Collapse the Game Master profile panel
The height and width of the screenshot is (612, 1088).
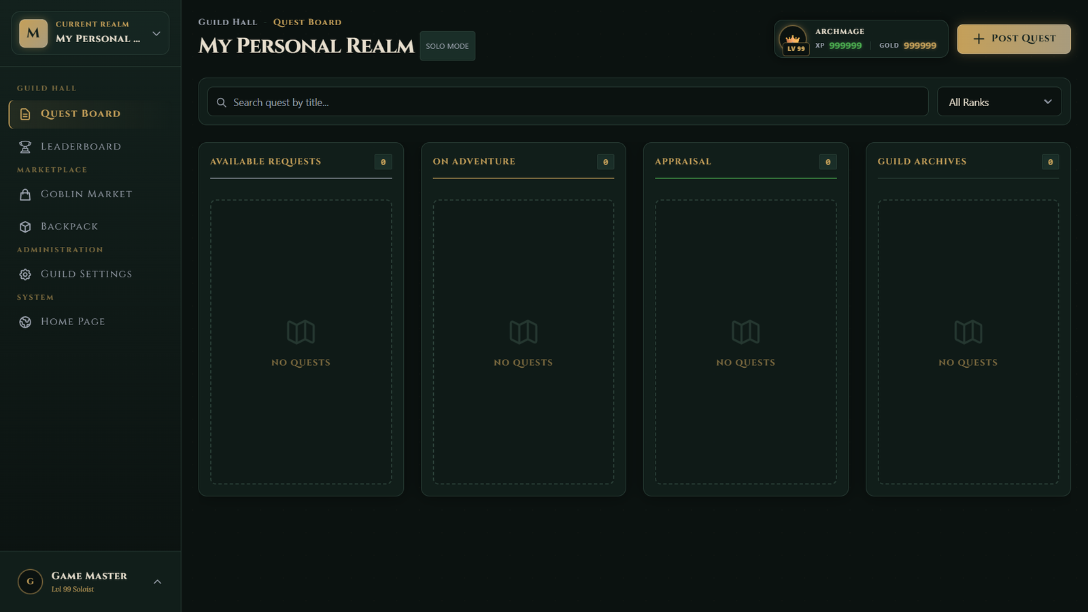pos(158,581)
